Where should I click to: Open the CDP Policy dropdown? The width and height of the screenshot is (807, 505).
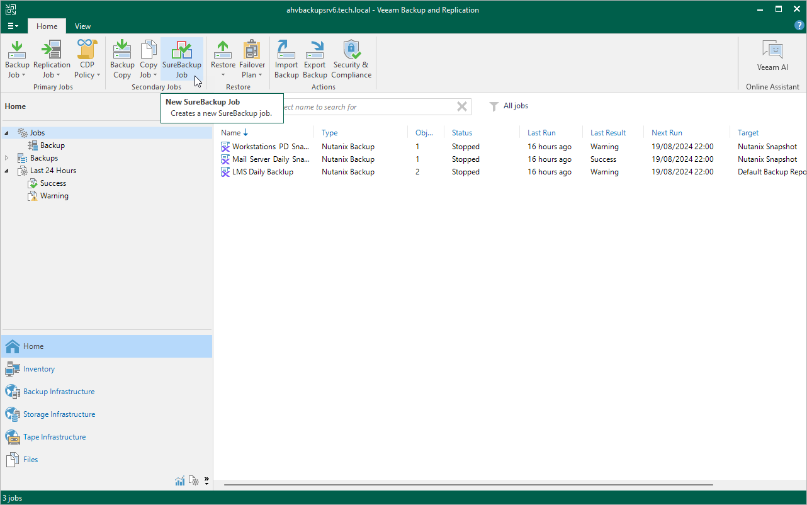click(x=87, y=60)
